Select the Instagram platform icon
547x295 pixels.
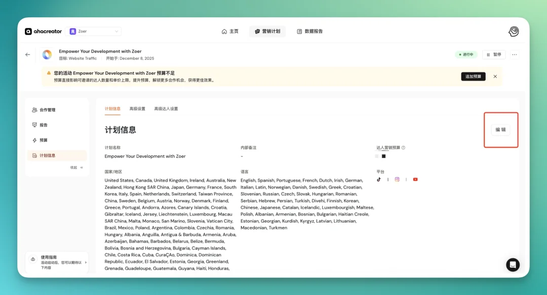click(x=397, y=180)
